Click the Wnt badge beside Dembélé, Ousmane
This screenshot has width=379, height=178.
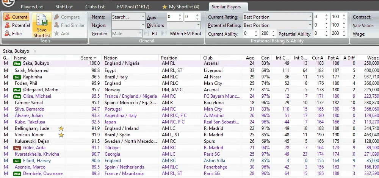[x=17, y=174]
